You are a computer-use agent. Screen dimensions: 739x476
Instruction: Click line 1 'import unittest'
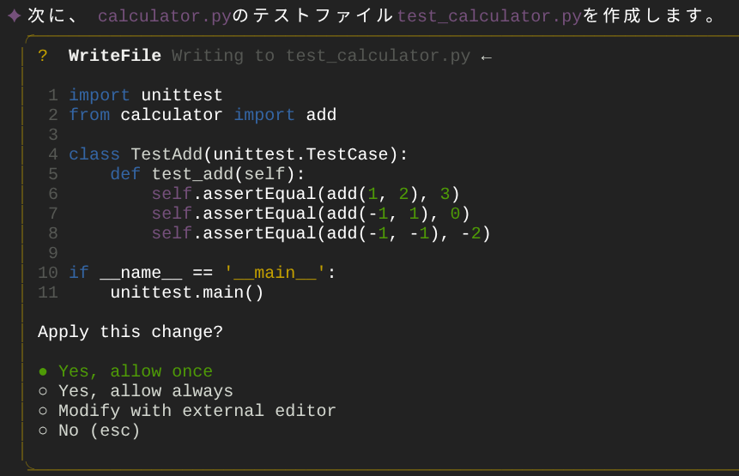pyautogui.click(x=146, y=95)
